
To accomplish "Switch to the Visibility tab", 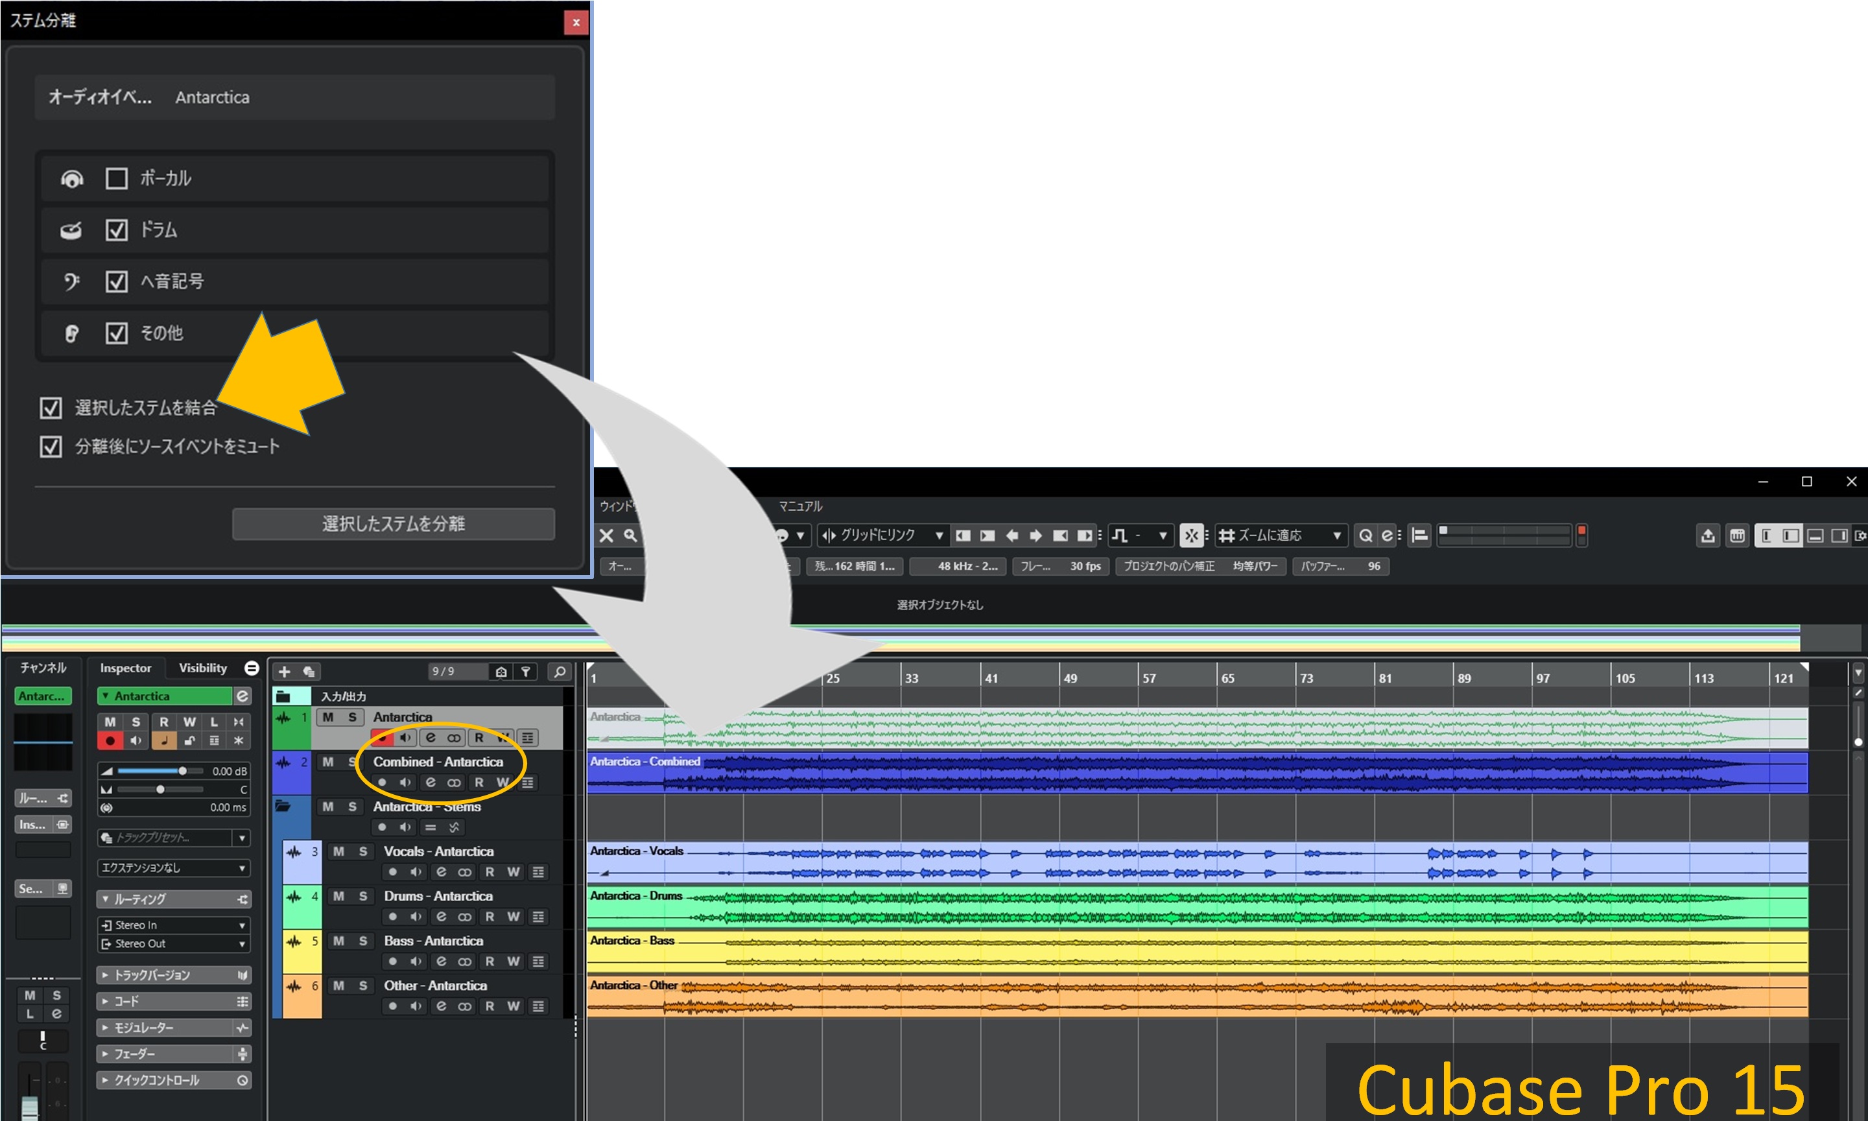I will click(202, 668).
